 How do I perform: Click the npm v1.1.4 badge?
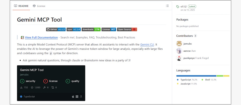[74, 29]
